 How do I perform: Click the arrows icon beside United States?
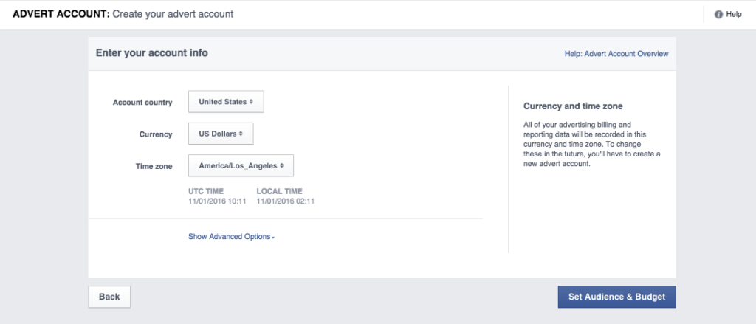(251, 102)
